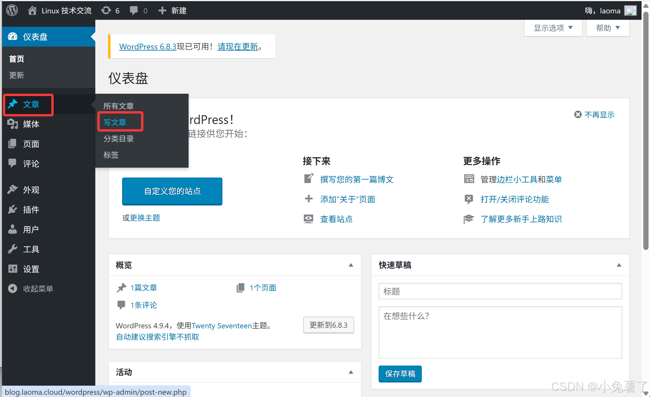
Task: Click the laoma user avatar
Action: (x=630, y=11)
